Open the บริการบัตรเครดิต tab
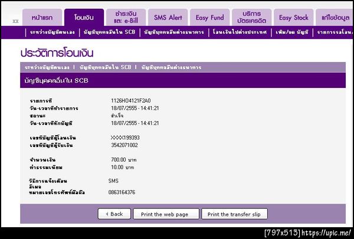The width and height of the screenshot is (354, 239). coord(252,17)
